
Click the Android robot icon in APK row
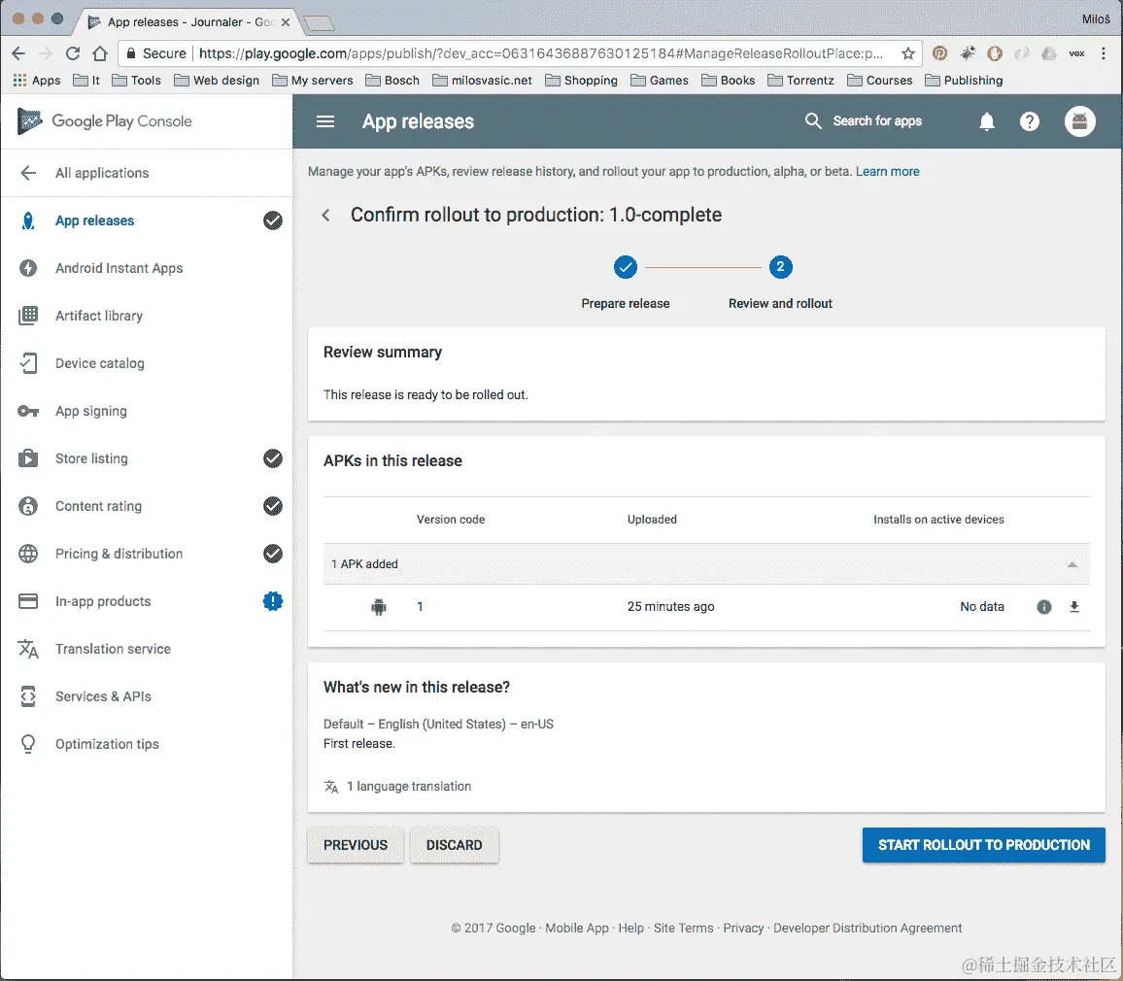click(x=379, y=607)
